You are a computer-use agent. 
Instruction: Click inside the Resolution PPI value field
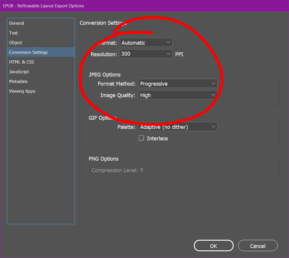tap(138, 54)
